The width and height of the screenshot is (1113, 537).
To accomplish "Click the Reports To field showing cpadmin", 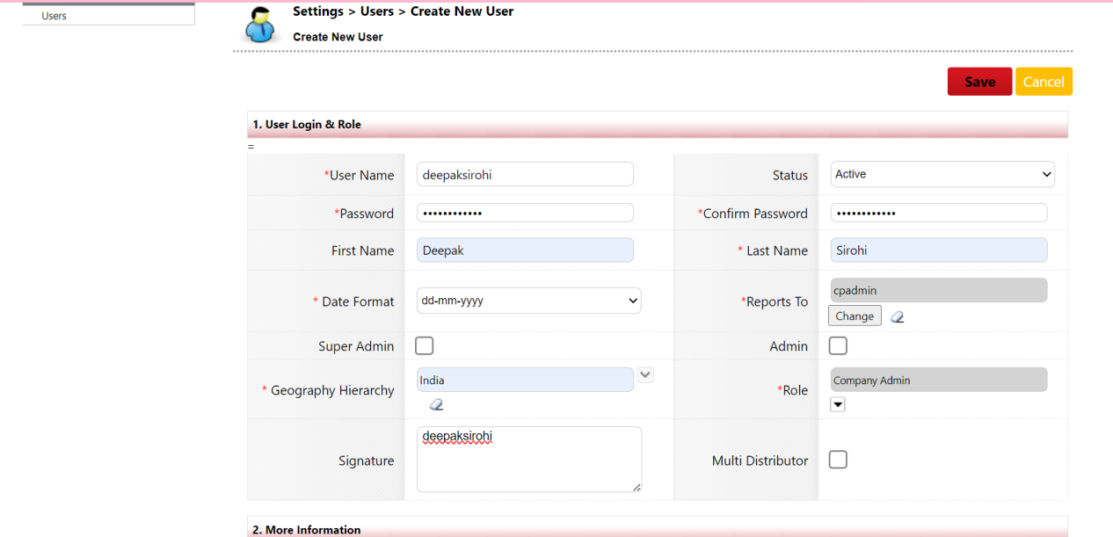I will click(939, 290).
